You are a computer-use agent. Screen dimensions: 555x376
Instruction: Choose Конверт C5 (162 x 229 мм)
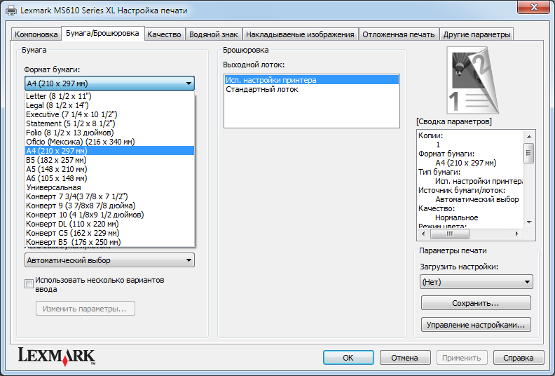(x=110, y=233)
